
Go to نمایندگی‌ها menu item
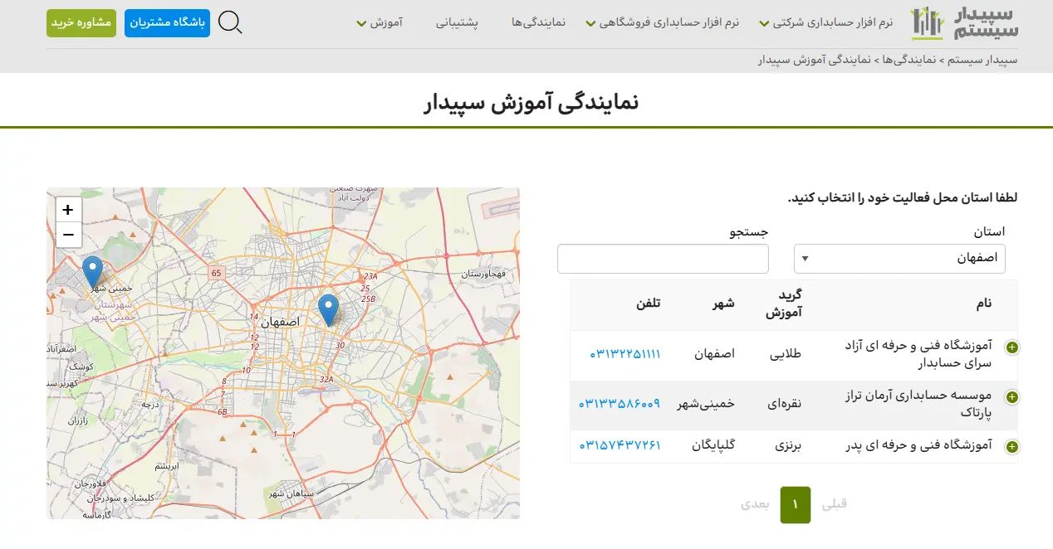point(539,22)
